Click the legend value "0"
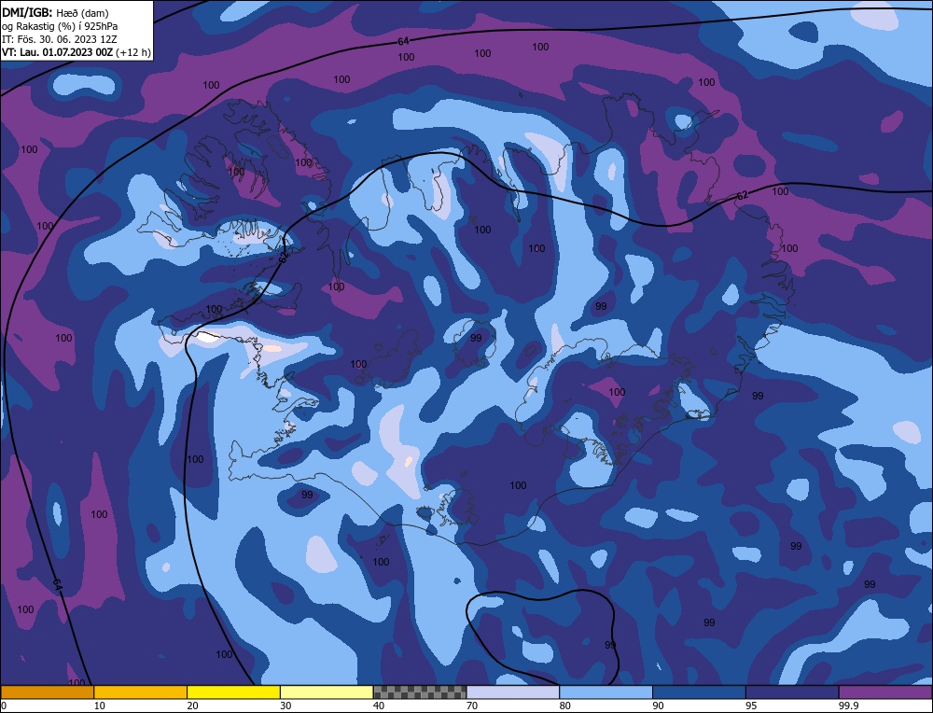Image resolution: width=933 pixels, height=713 pixels. click(4, 706)
